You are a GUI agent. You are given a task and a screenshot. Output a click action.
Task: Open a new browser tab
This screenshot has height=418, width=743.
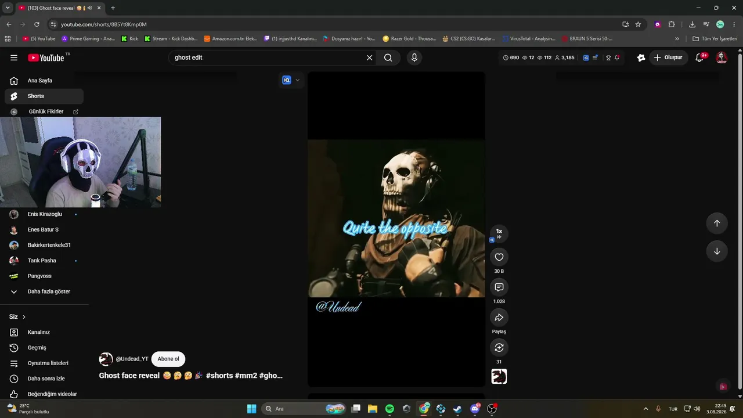[113, 8]
